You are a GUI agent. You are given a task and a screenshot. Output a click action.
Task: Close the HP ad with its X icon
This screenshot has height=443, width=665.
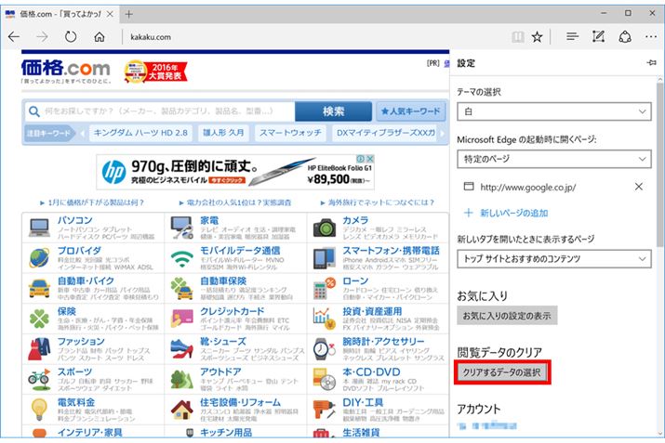click(370, 159)
